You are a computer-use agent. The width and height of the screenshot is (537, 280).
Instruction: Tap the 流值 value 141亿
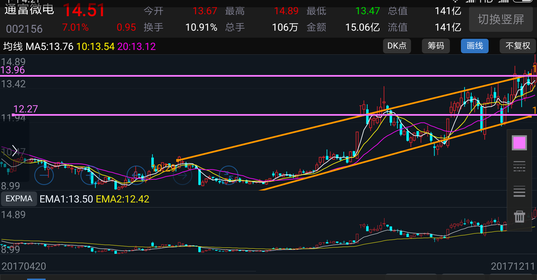pos(448,27)
